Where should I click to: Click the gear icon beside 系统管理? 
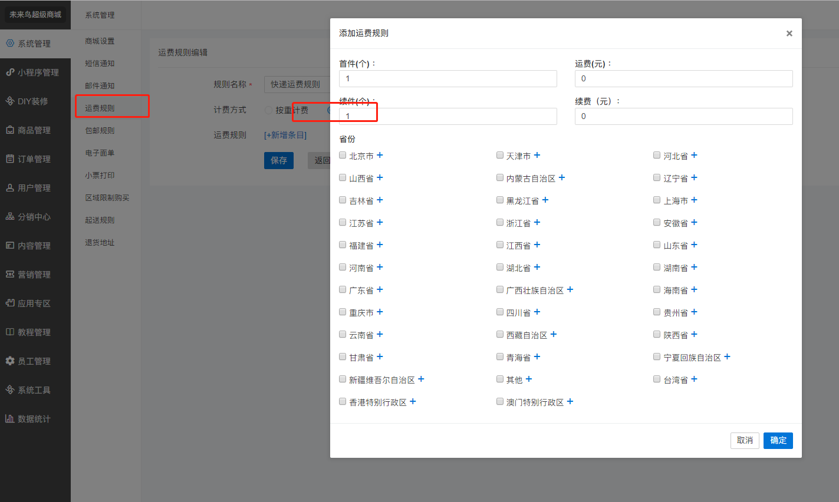point(10,44)
